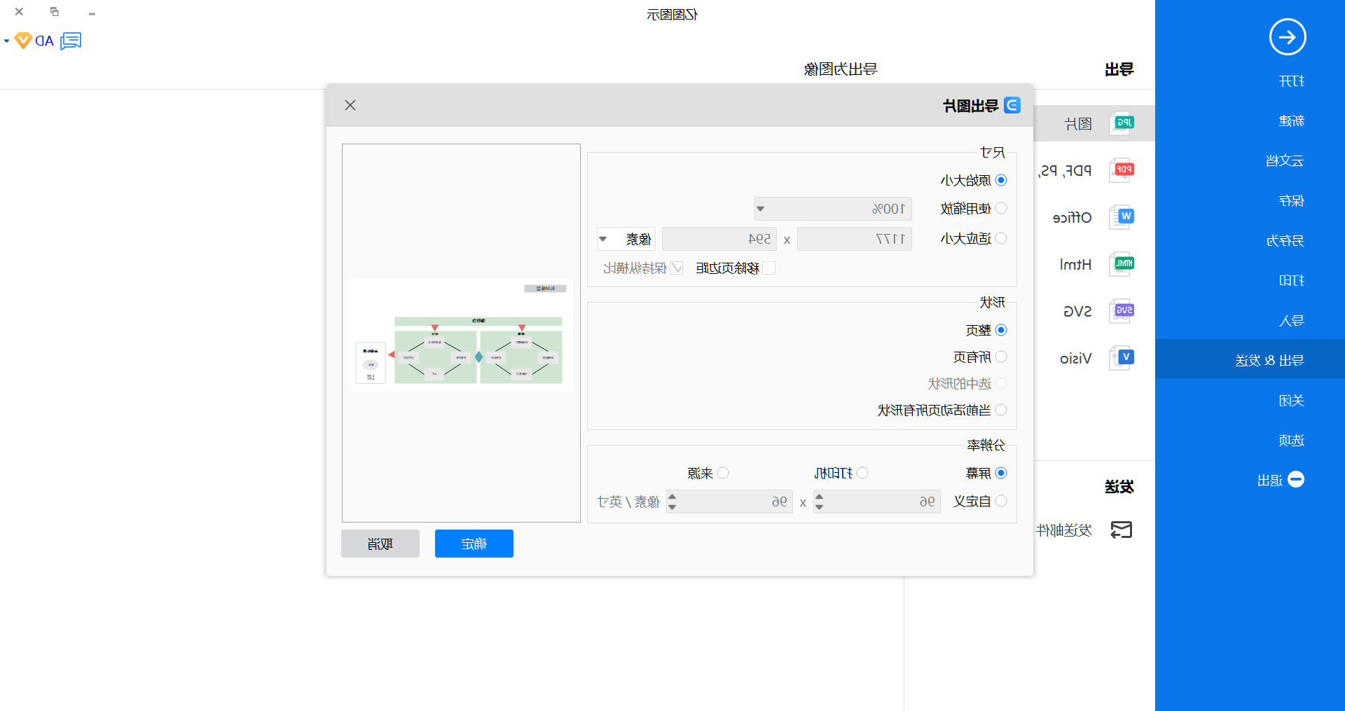
Task: Click the circled back arrow icon
Action: pos(1288,37)
